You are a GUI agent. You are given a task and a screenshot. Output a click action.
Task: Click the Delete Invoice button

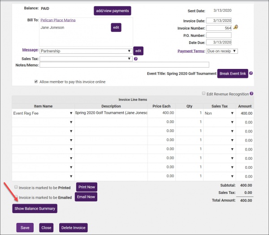pos(73,227)
